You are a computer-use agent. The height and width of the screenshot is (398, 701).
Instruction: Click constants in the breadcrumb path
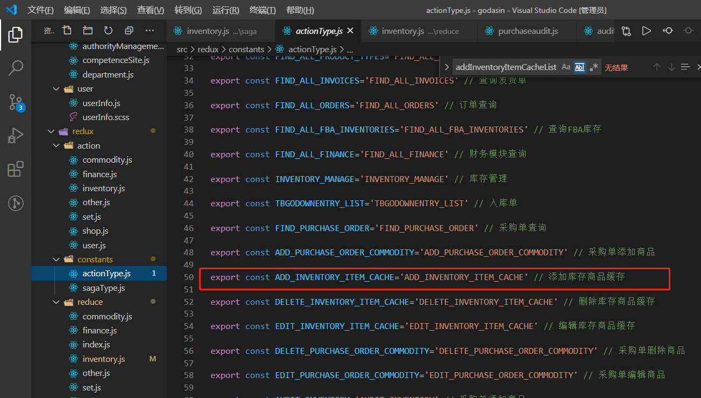[246, 49]
